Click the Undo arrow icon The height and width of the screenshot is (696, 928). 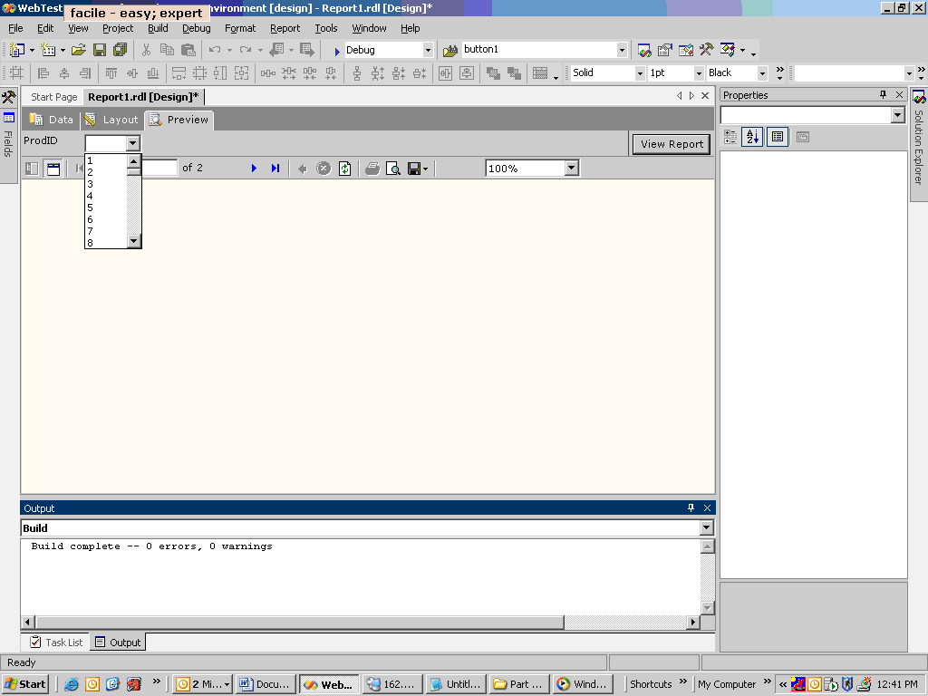(x=215, y=51)
